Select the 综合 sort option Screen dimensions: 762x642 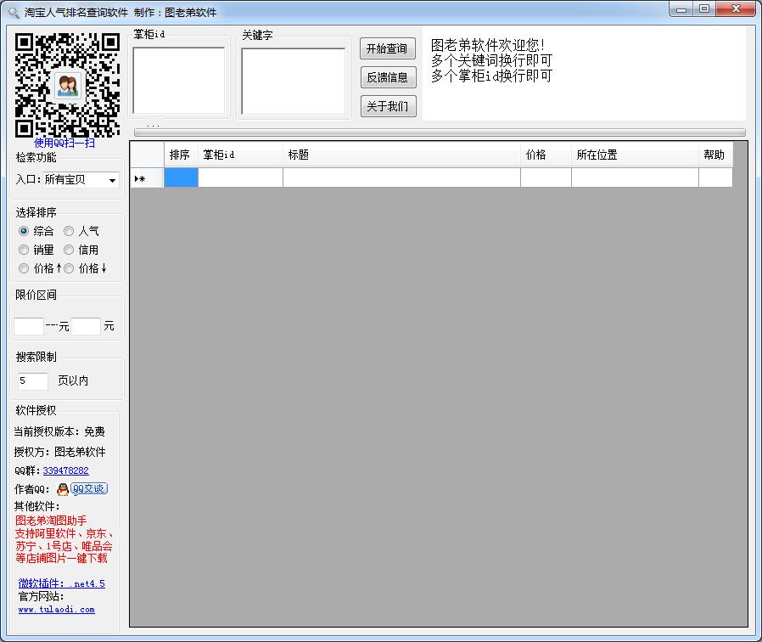tap(24, 231)
